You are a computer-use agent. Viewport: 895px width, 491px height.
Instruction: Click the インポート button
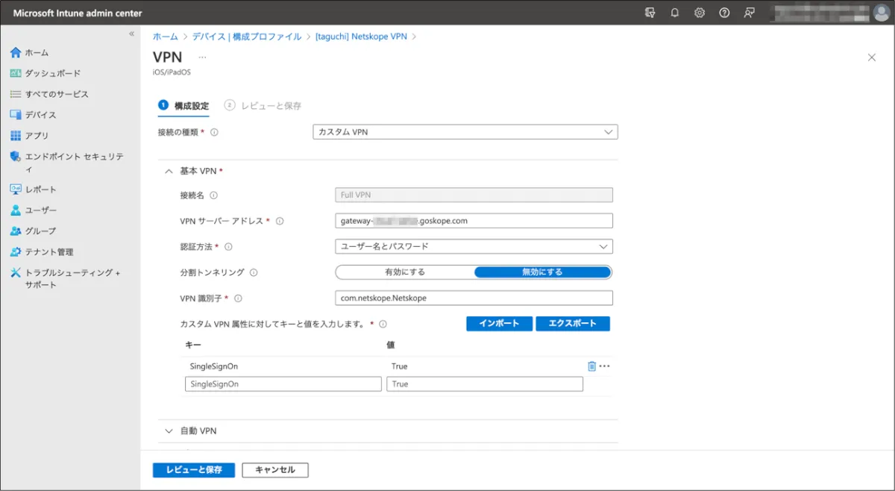pyautogui.click(x=499, y=324)
